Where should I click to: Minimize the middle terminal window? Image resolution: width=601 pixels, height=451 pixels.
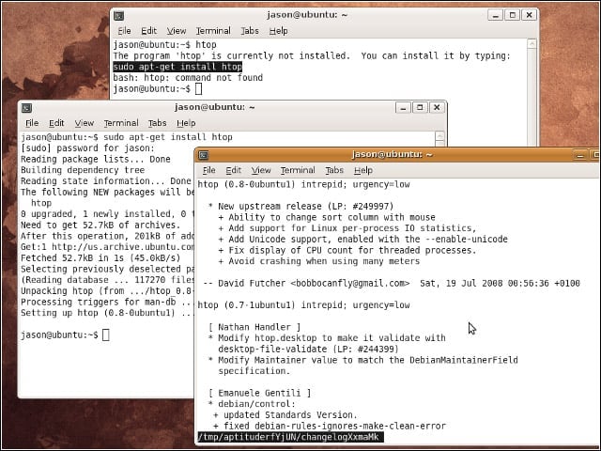click(x=403, y=108)
